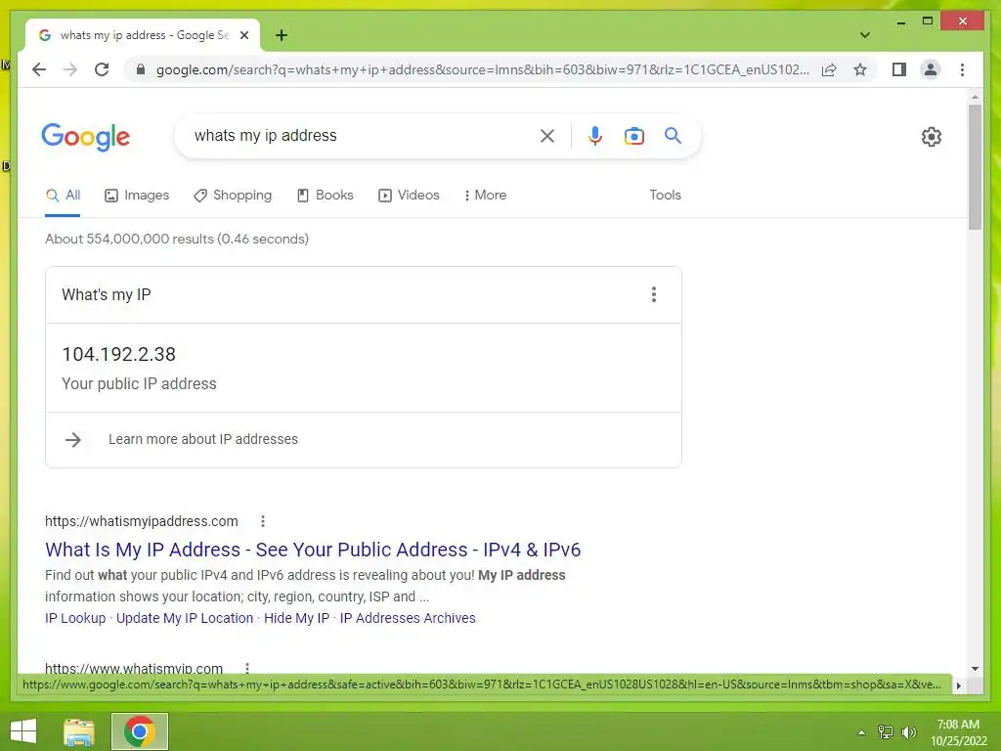1001x751 pixels.
Task: Switch to the Books tab
Action: tap(325, 196)
